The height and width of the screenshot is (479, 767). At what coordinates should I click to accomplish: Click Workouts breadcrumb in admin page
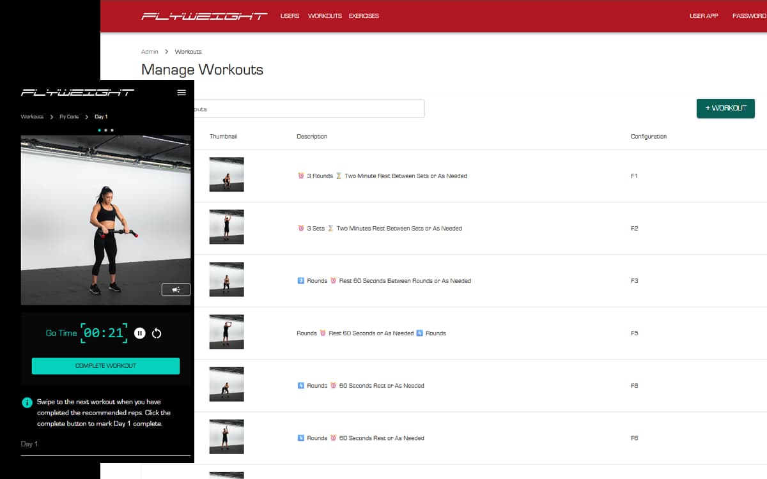pos(188,52)
